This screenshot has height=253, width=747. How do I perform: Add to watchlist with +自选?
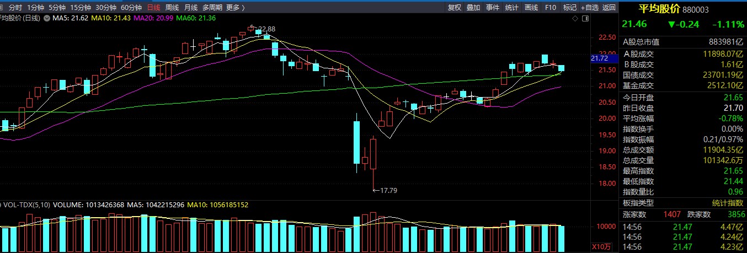pos(589,8)
